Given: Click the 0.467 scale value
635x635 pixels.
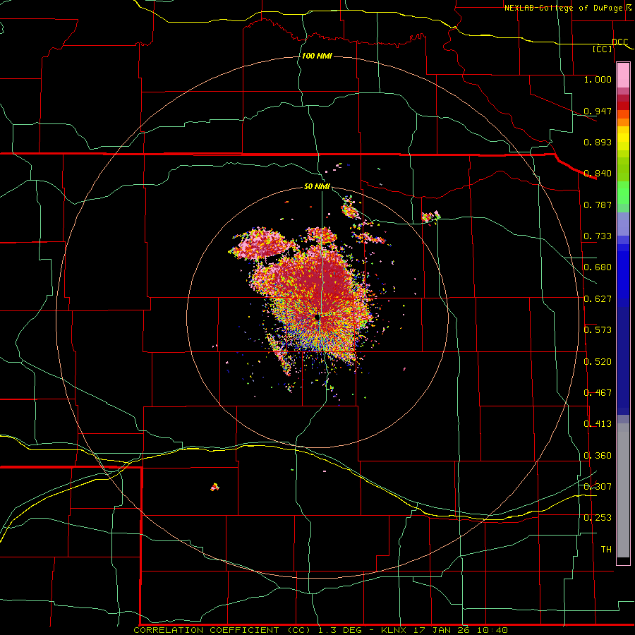Looking at the screenshot, I should pos(598,393).
